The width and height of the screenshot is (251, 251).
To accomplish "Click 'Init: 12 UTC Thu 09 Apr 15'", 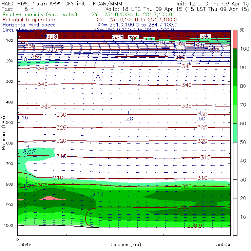I will pos(213,3).
